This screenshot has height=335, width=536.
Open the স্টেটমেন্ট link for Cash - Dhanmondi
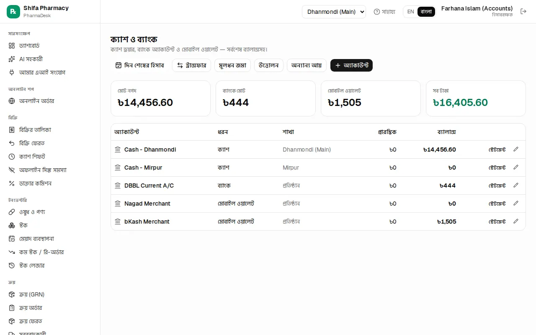(497, 149)
